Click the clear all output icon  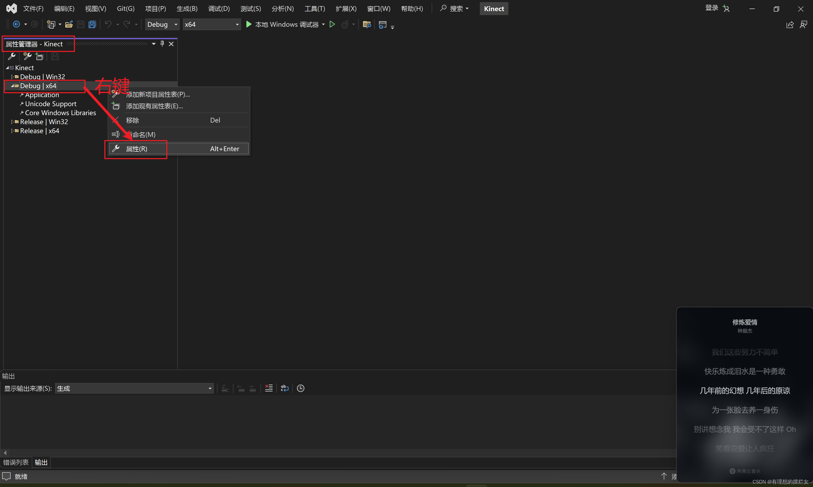point(269,388)
